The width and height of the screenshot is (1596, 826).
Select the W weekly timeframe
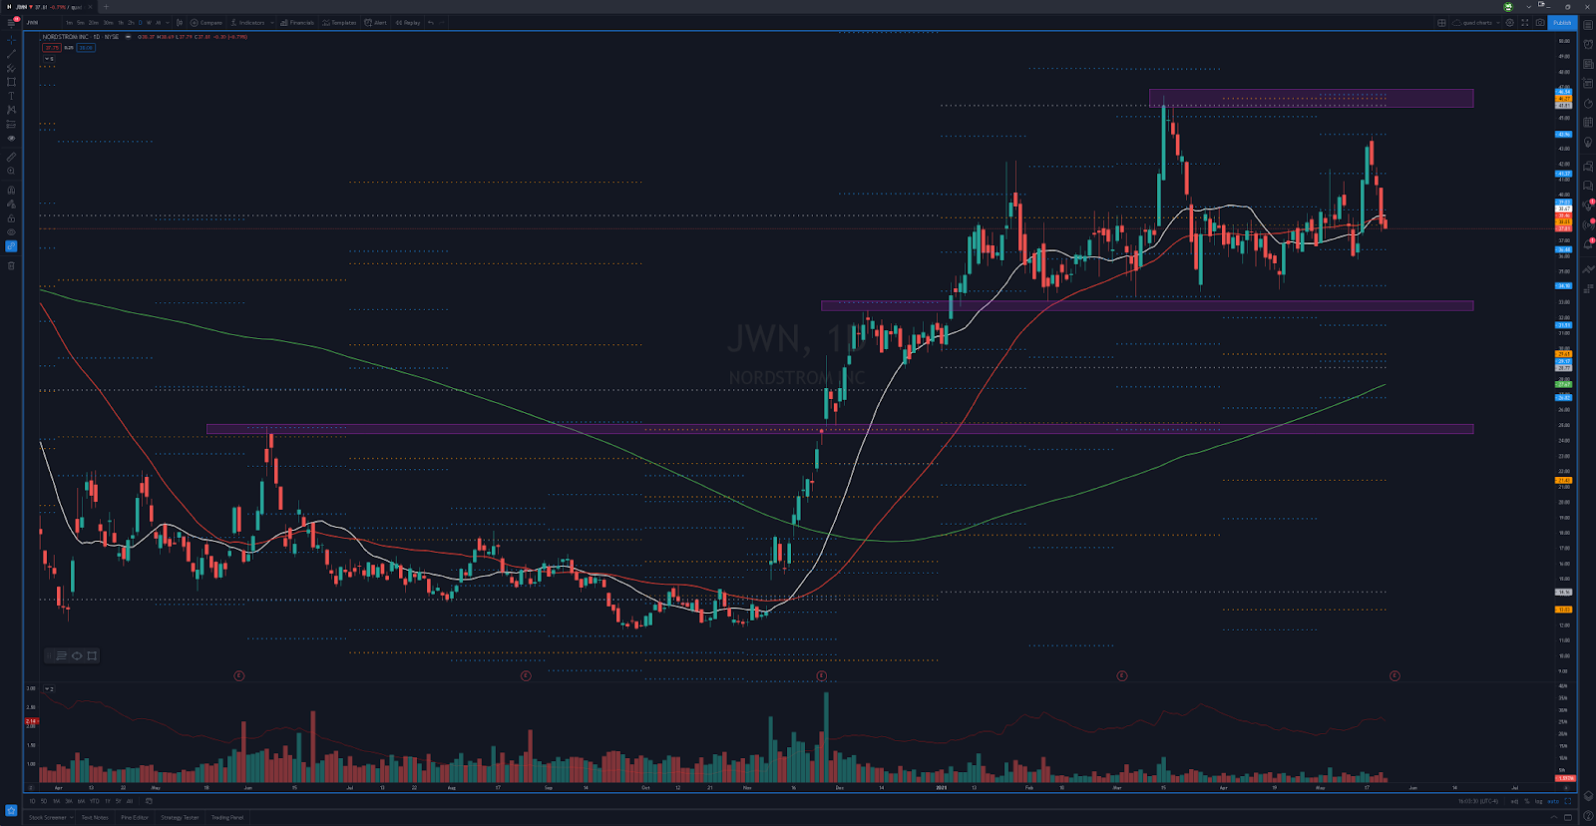click(x=149, y=23)
